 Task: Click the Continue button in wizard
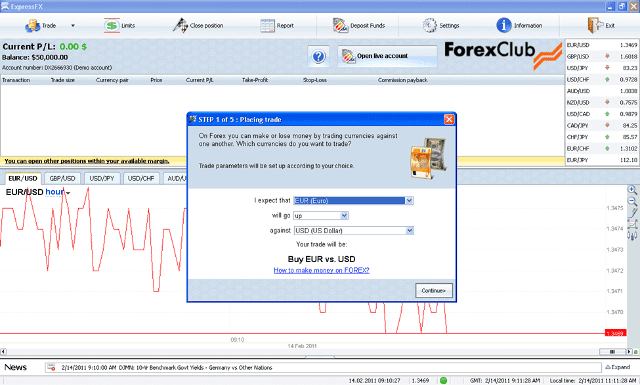tap(434, 290)
